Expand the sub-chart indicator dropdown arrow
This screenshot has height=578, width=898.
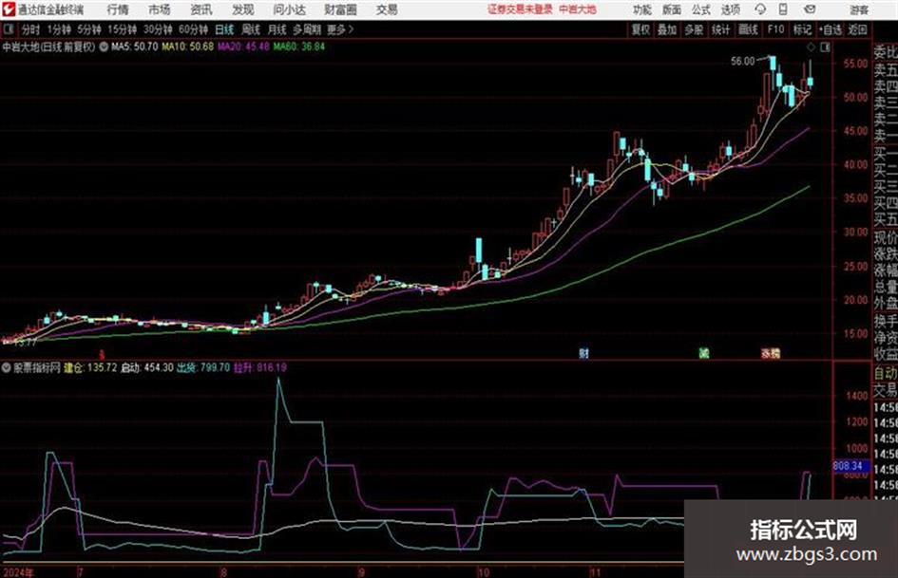7,368
